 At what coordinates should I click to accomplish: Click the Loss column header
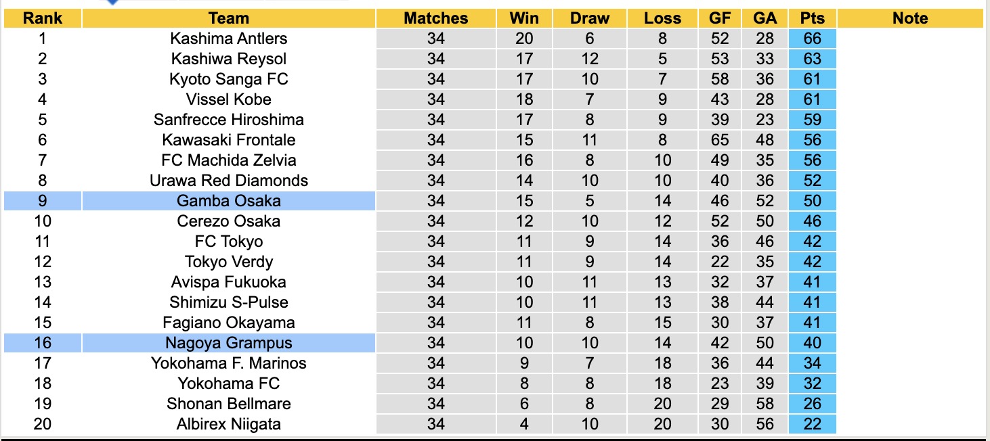(x=662, y=18)
